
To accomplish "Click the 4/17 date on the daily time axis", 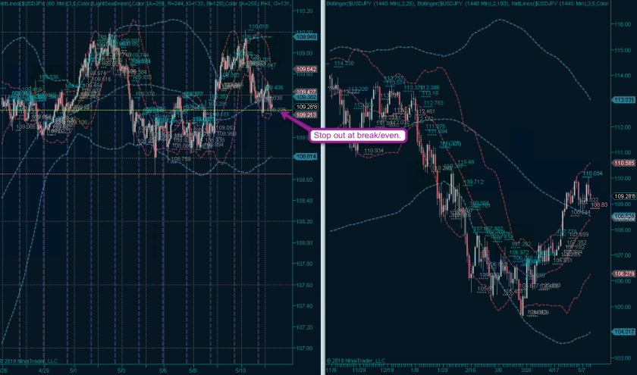I will (x=554, y=370).
